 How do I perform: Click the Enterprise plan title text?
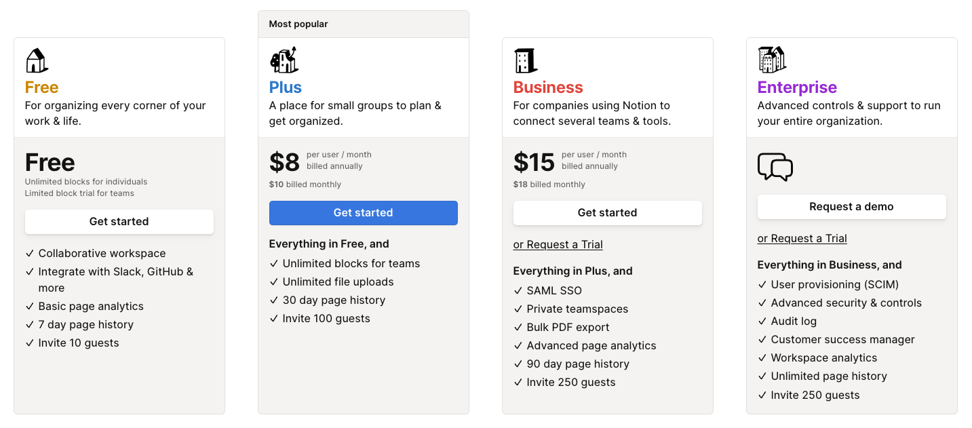pos(796,87)
